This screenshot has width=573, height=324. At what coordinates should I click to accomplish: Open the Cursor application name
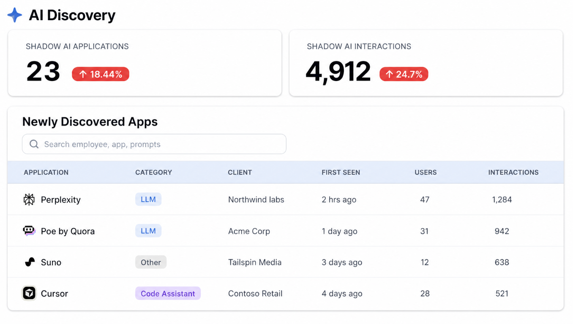pos(55,294)
